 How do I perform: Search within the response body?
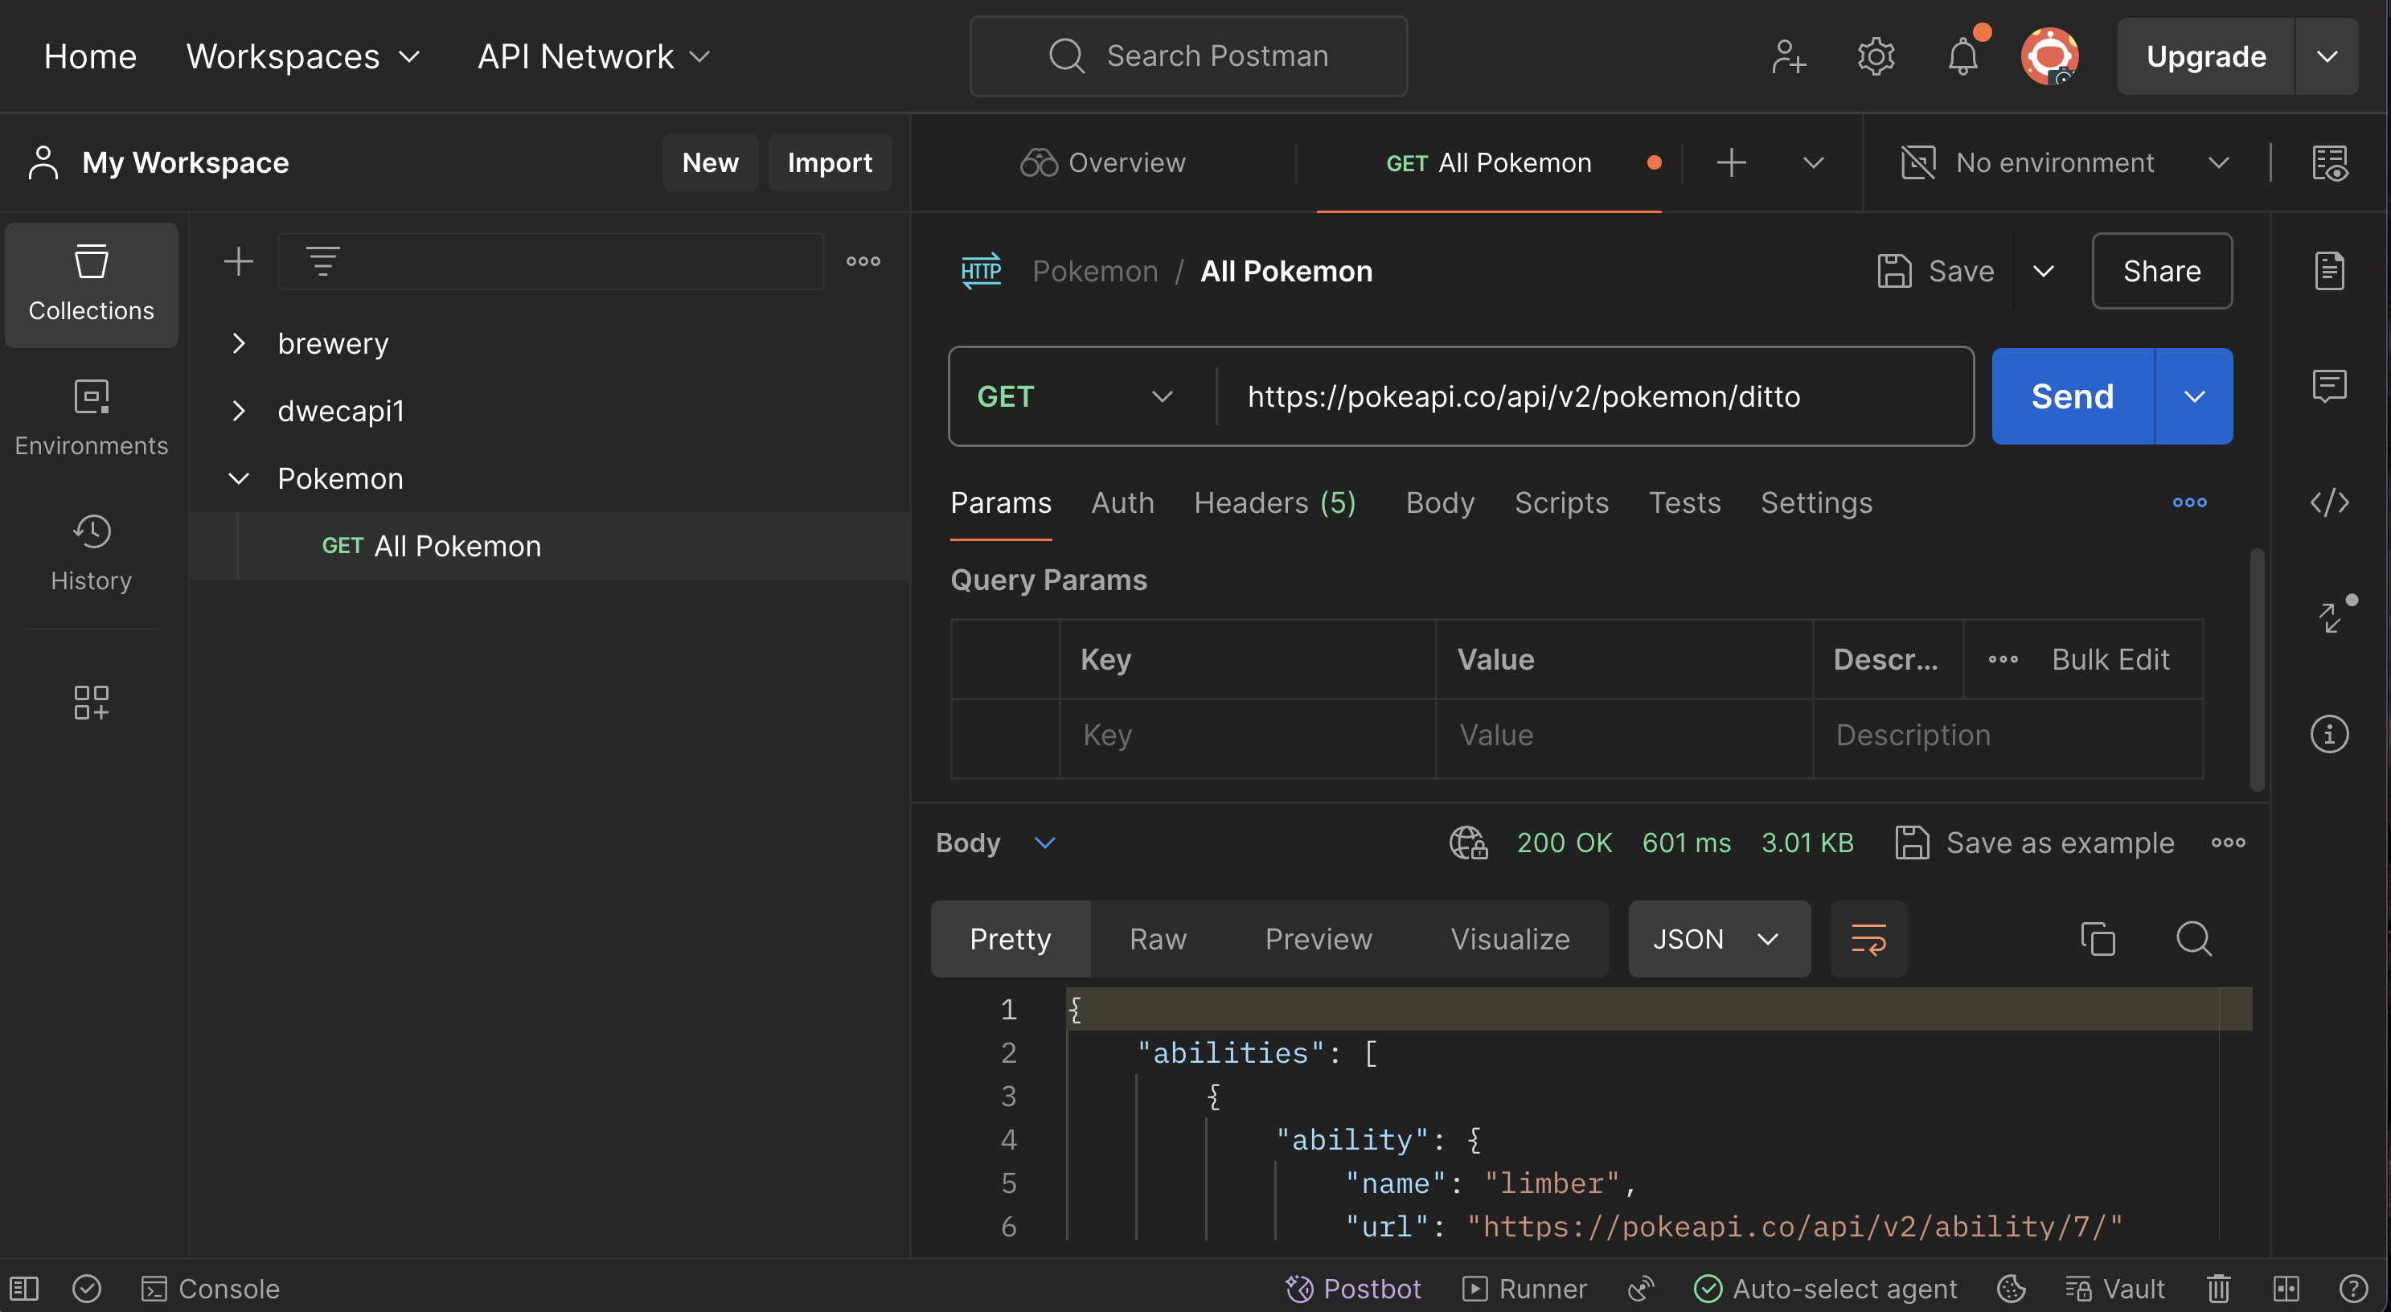pyautogui.click(x=2194, y=939)
